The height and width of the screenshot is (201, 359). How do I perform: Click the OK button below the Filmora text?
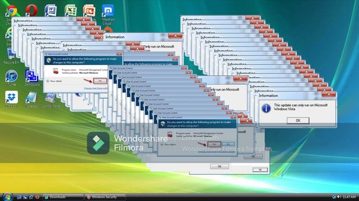[x=219, y=166]
